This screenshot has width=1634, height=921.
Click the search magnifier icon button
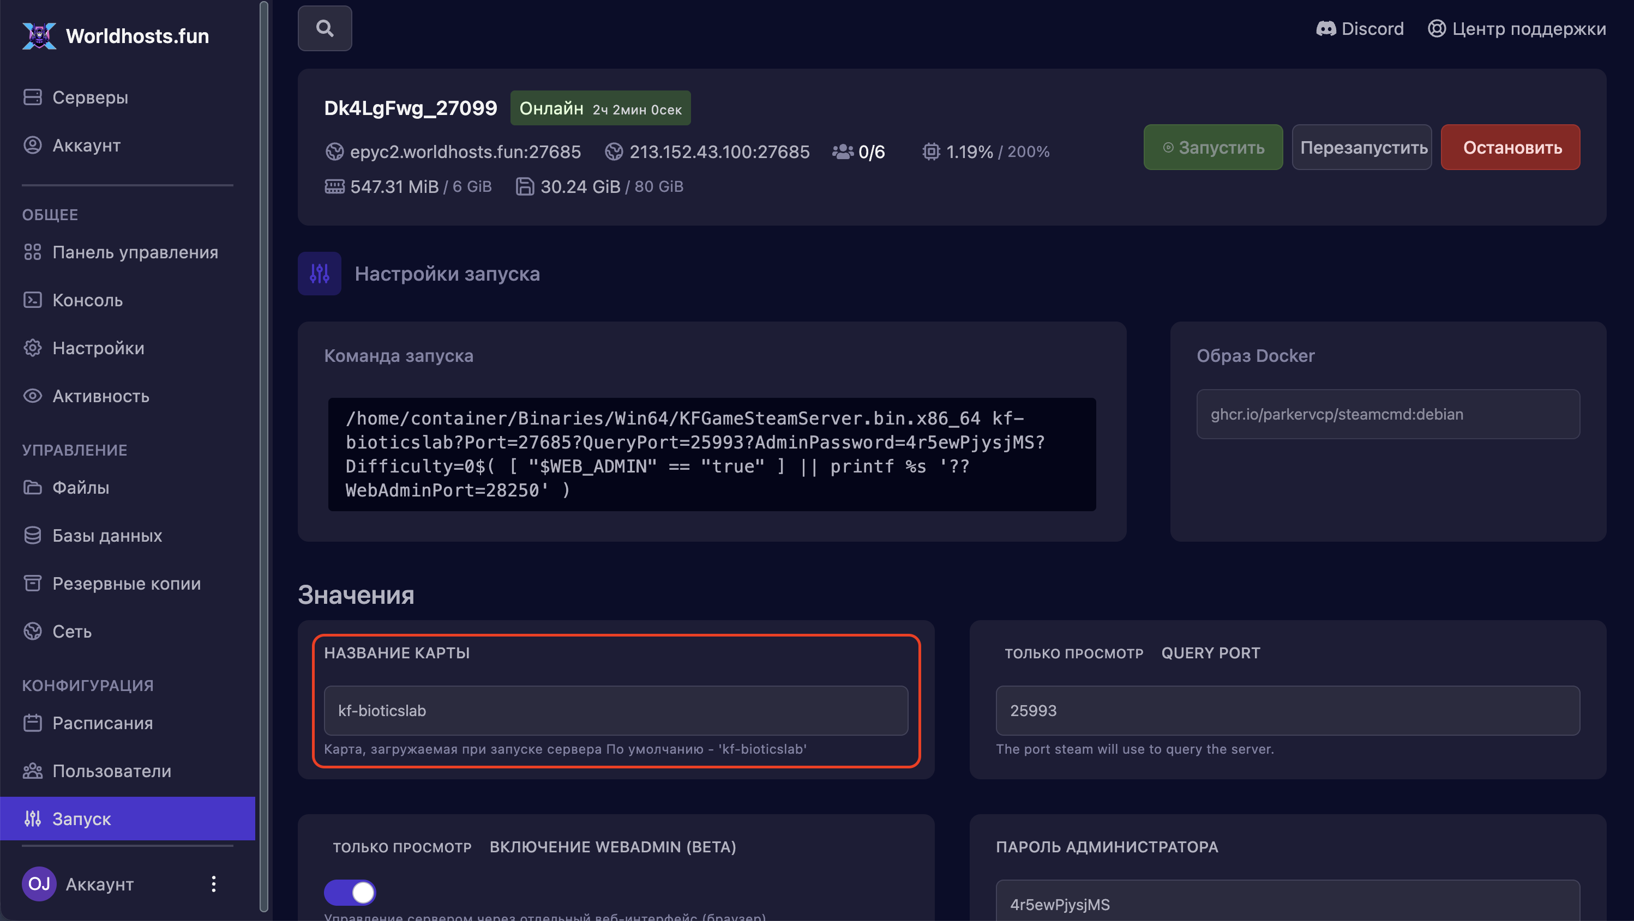(325, 28)
